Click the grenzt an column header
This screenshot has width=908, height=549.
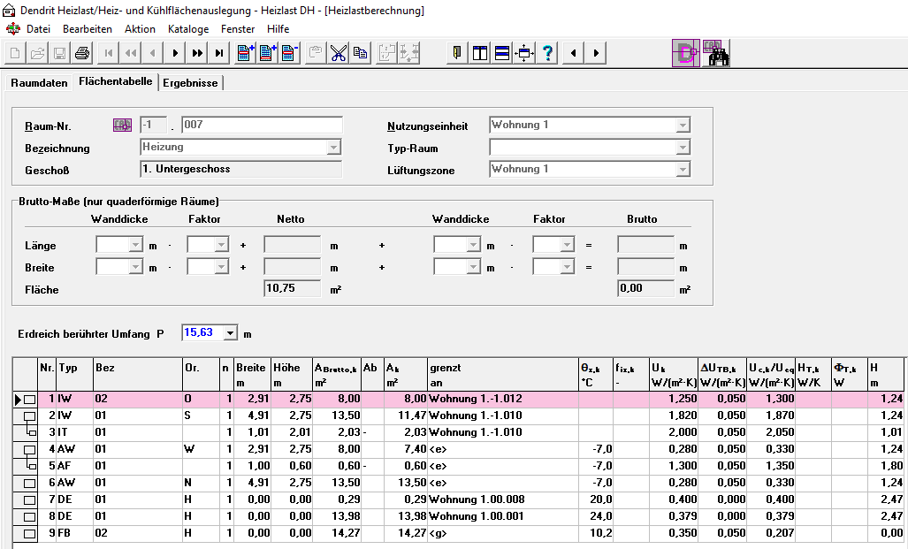503,375
